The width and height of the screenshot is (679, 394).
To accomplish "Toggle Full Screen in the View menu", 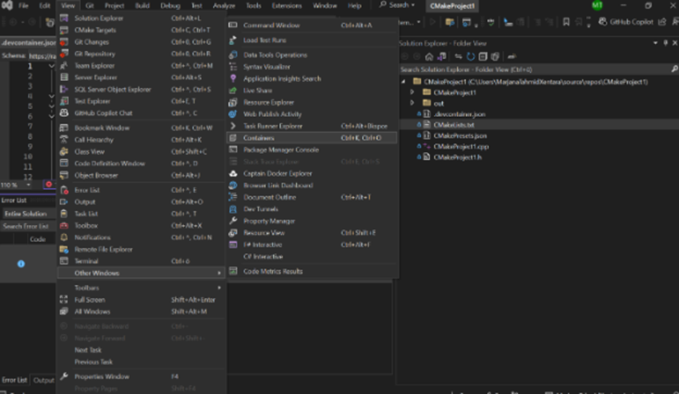I will coord(90,299).
